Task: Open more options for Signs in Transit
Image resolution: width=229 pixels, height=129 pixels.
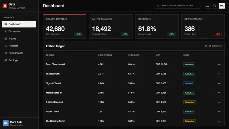Action: [x=220, y=83]
